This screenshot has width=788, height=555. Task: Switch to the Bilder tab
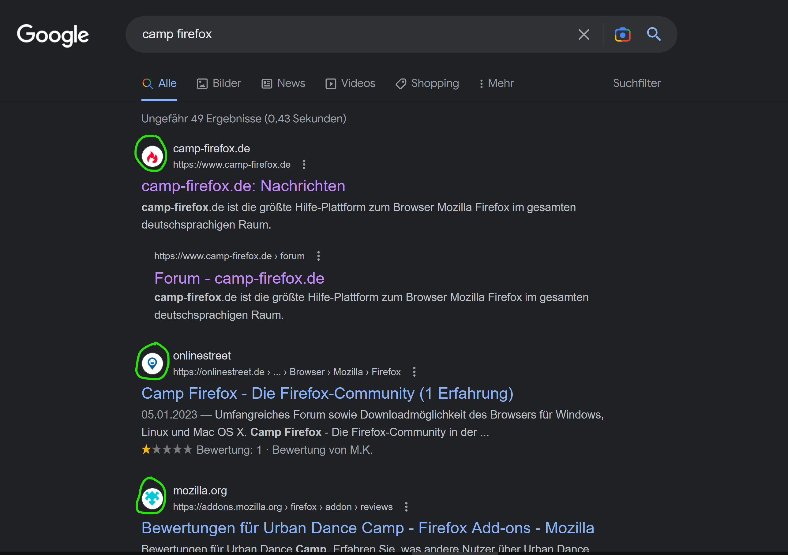pos(219,83)
